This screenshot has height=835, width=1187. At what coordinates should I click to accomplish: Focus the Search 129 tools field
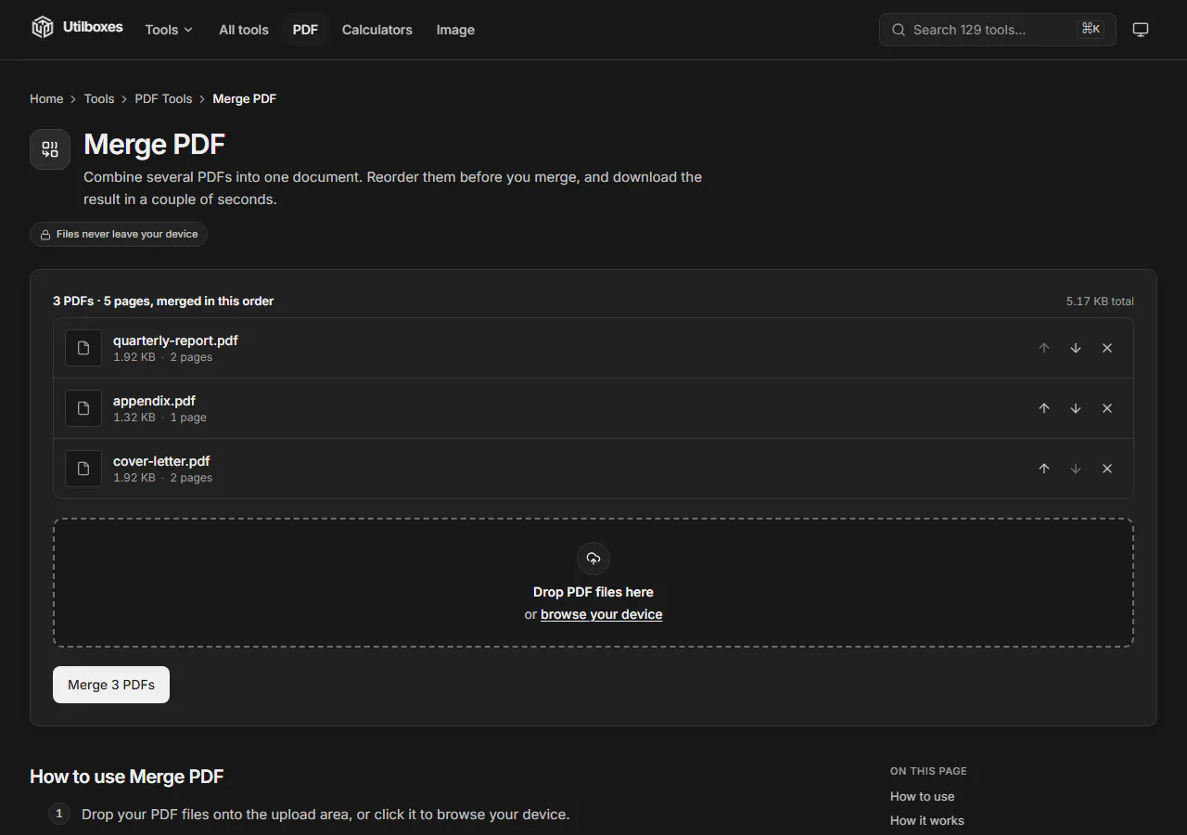(998, 30)
